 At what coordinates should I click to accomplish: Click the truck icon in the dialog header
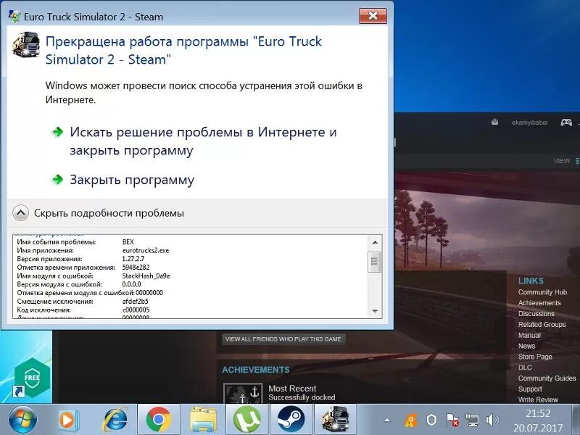coord(26,45)
